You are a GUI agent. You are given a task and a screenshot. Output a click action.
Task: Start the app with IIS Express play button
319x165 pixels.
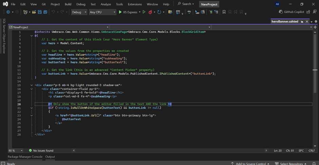(120, 12)
